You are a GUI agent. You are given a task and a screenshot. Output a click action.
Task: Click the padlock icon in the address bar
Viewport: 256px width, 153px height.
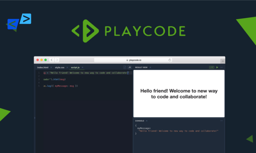127,60
